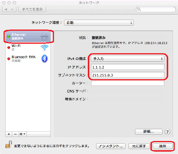
Task: Select Bluetooth PAN in the service list
Action: [28, 59]
